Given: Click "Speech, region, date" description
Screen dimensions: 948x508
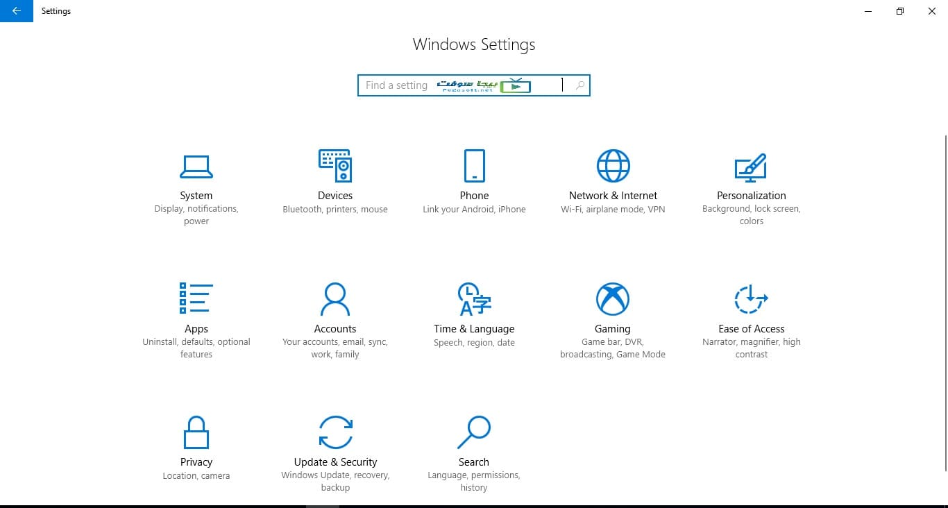Looking at the screenshot, I should pos(474,342).
